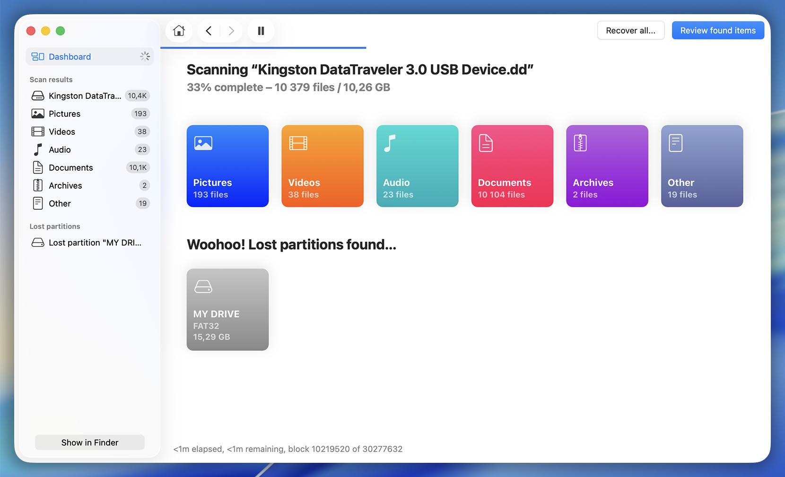Screen dimensions: 785x477
Task: Pause the scan
Action: 261,31
